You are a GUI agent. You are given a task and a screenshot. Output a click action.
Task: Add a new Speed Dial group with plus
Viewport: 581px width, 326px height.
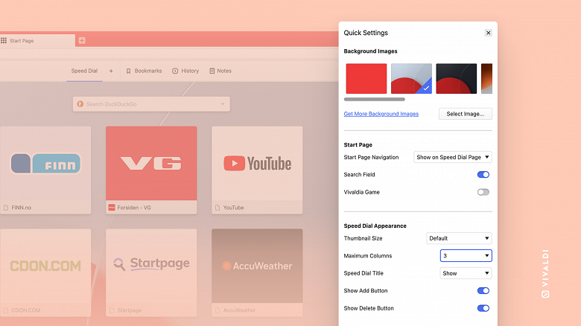(111, 71)
